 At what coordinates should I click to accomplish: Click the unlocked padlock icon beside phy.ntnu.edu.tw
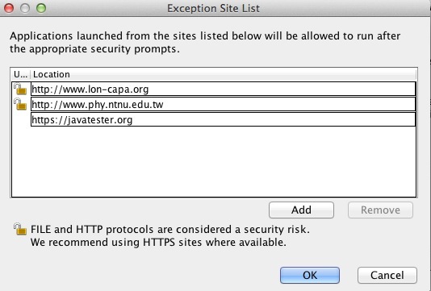pyautogui.click(x=20, y=104)
